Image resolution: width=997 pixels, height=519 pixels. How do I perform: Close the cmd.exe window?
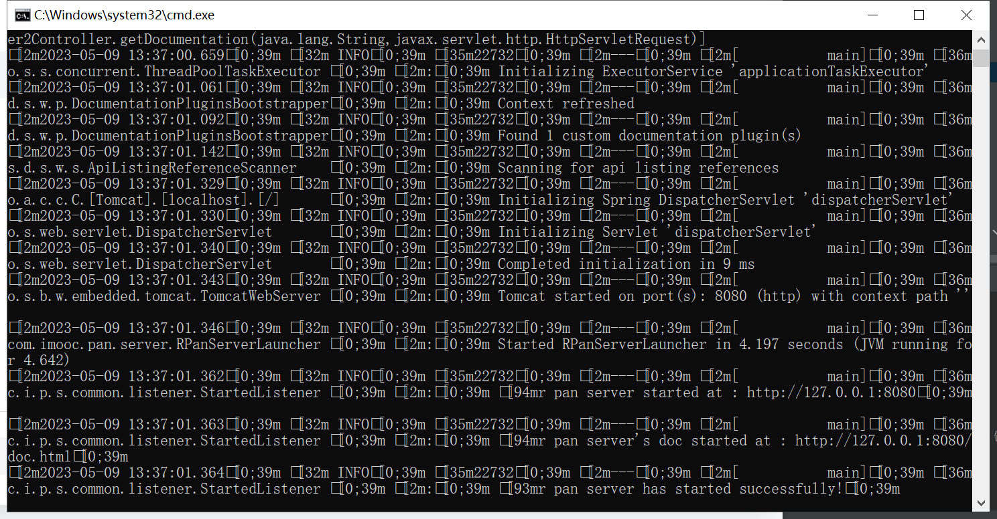point(966,15)
